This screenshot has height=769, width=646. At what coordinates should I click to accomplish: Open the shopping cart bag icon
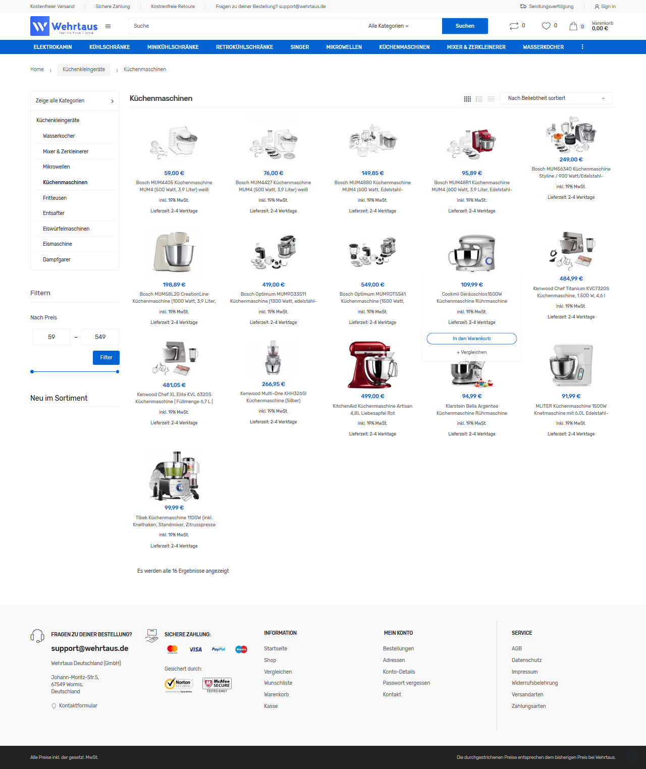click(x=573, y=26)
